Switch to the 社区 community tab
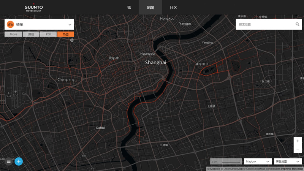The height and width of the screenshot is (171, 304). click(173, 8)
